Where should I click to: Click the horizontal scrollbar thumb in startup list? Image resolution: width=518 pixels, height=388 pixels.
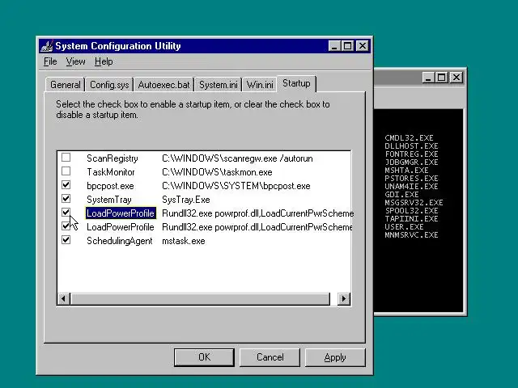point(200,299)
